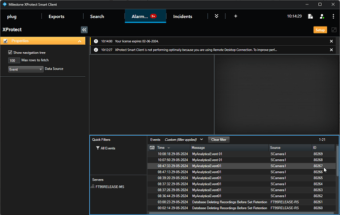Image resolution: width=340 pixels, height=215 pixels.
Task: Select event row with ID 80263
Action: (x=241, y=190)
